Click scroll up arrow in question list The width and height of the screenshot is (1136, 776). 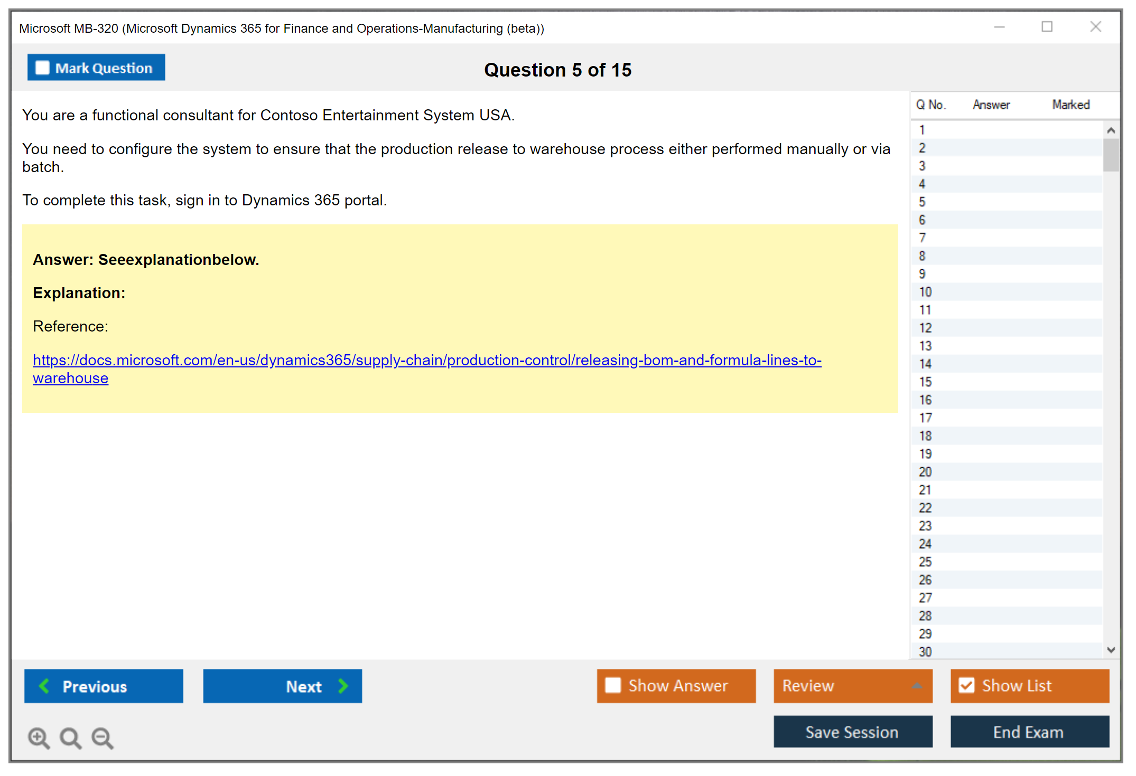click(x=1111, y=130)
